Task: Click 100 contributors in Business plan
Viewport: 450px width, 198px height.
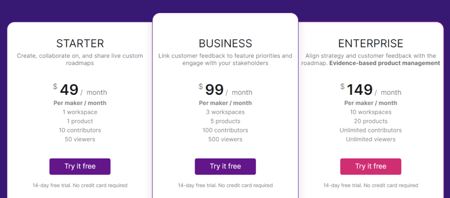Action: pos(225,130)
